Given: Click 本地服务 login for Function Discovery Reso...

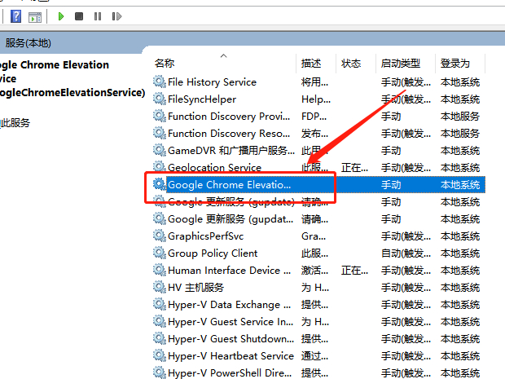Looking at the screenshot, I should pyautogui.click(x=460, y=134).
